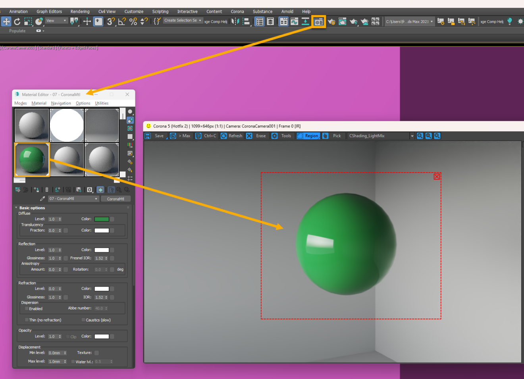This screenshot has height=379, width=524.
Task: Open the Corona menu
Action: (237, 12)
